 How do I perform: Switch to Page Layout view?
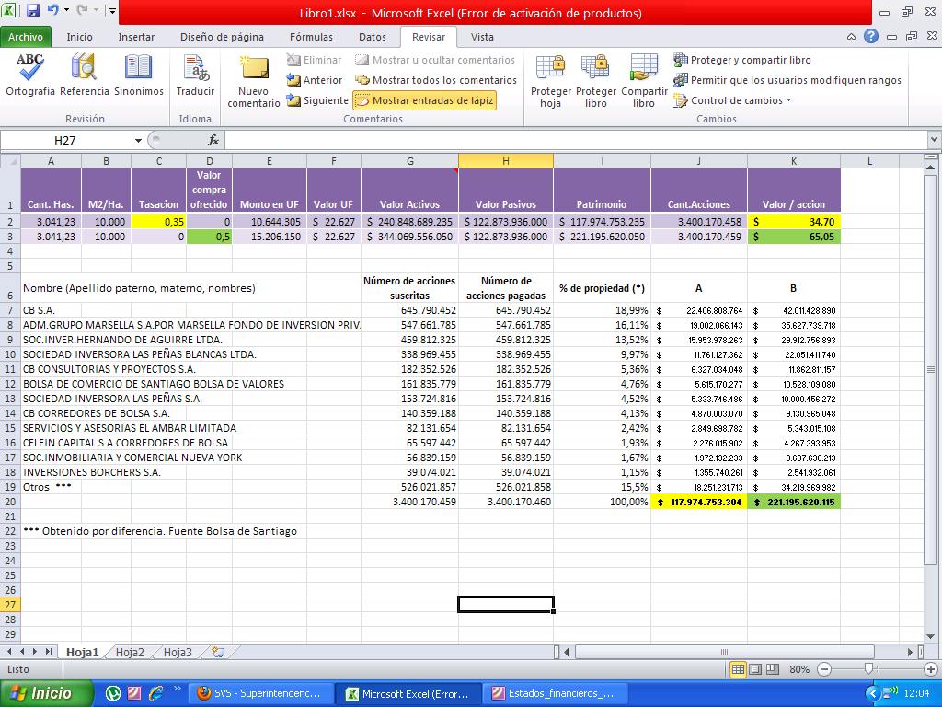(x=755, y=669)
